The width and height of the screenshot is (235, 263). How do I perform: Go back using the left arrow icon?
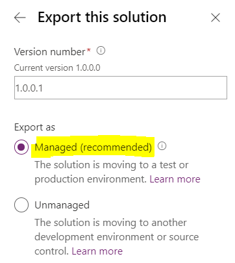tap(20, 18)
